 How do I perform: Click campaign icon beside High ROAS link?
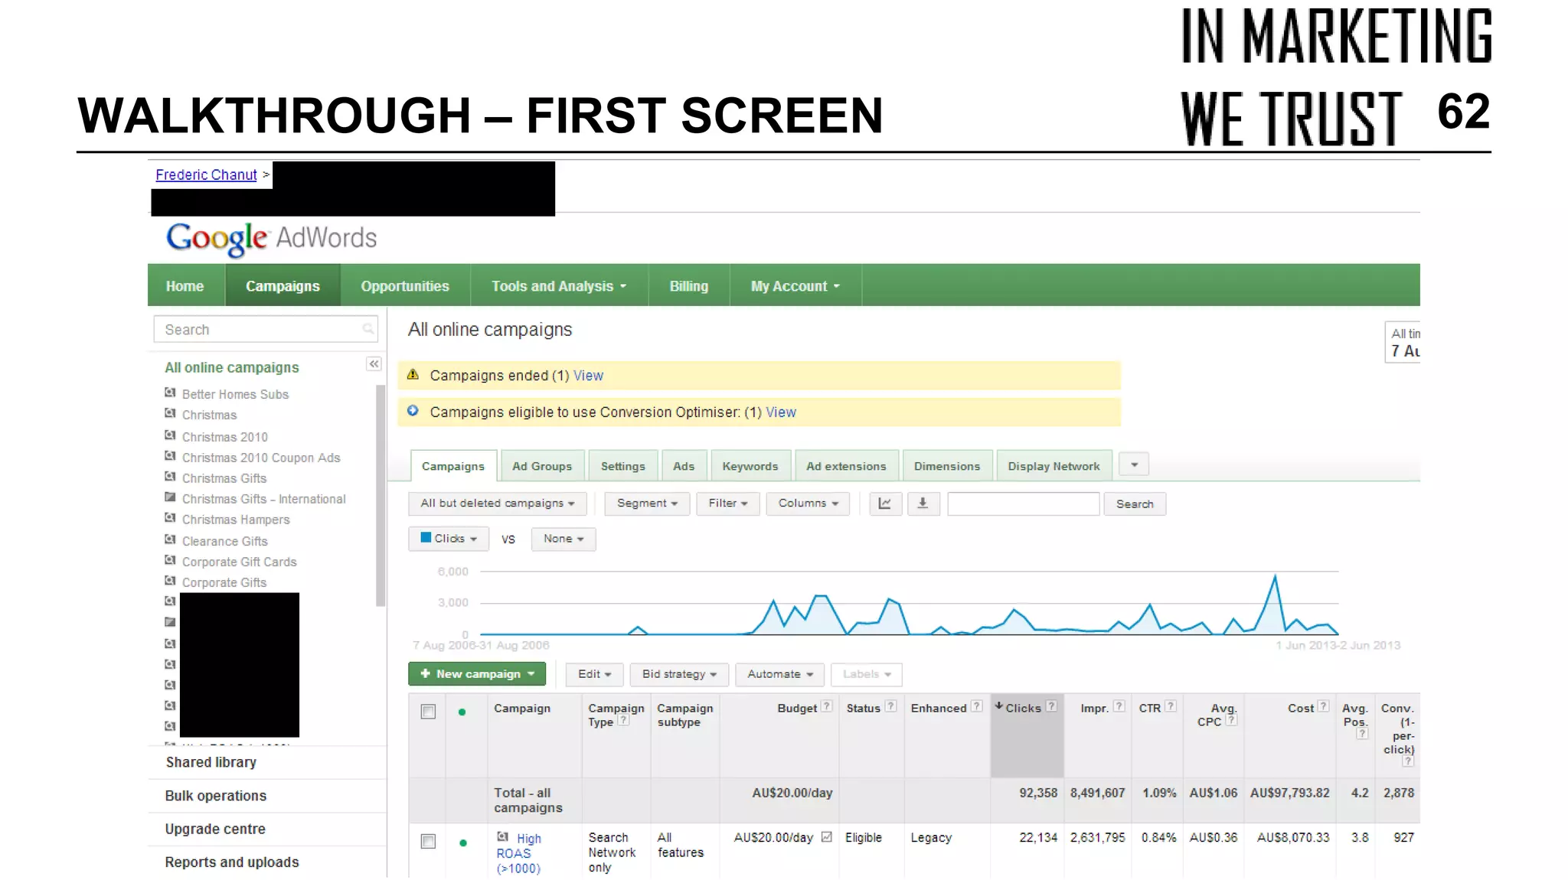pyautogui.click(x=503, y=837)
